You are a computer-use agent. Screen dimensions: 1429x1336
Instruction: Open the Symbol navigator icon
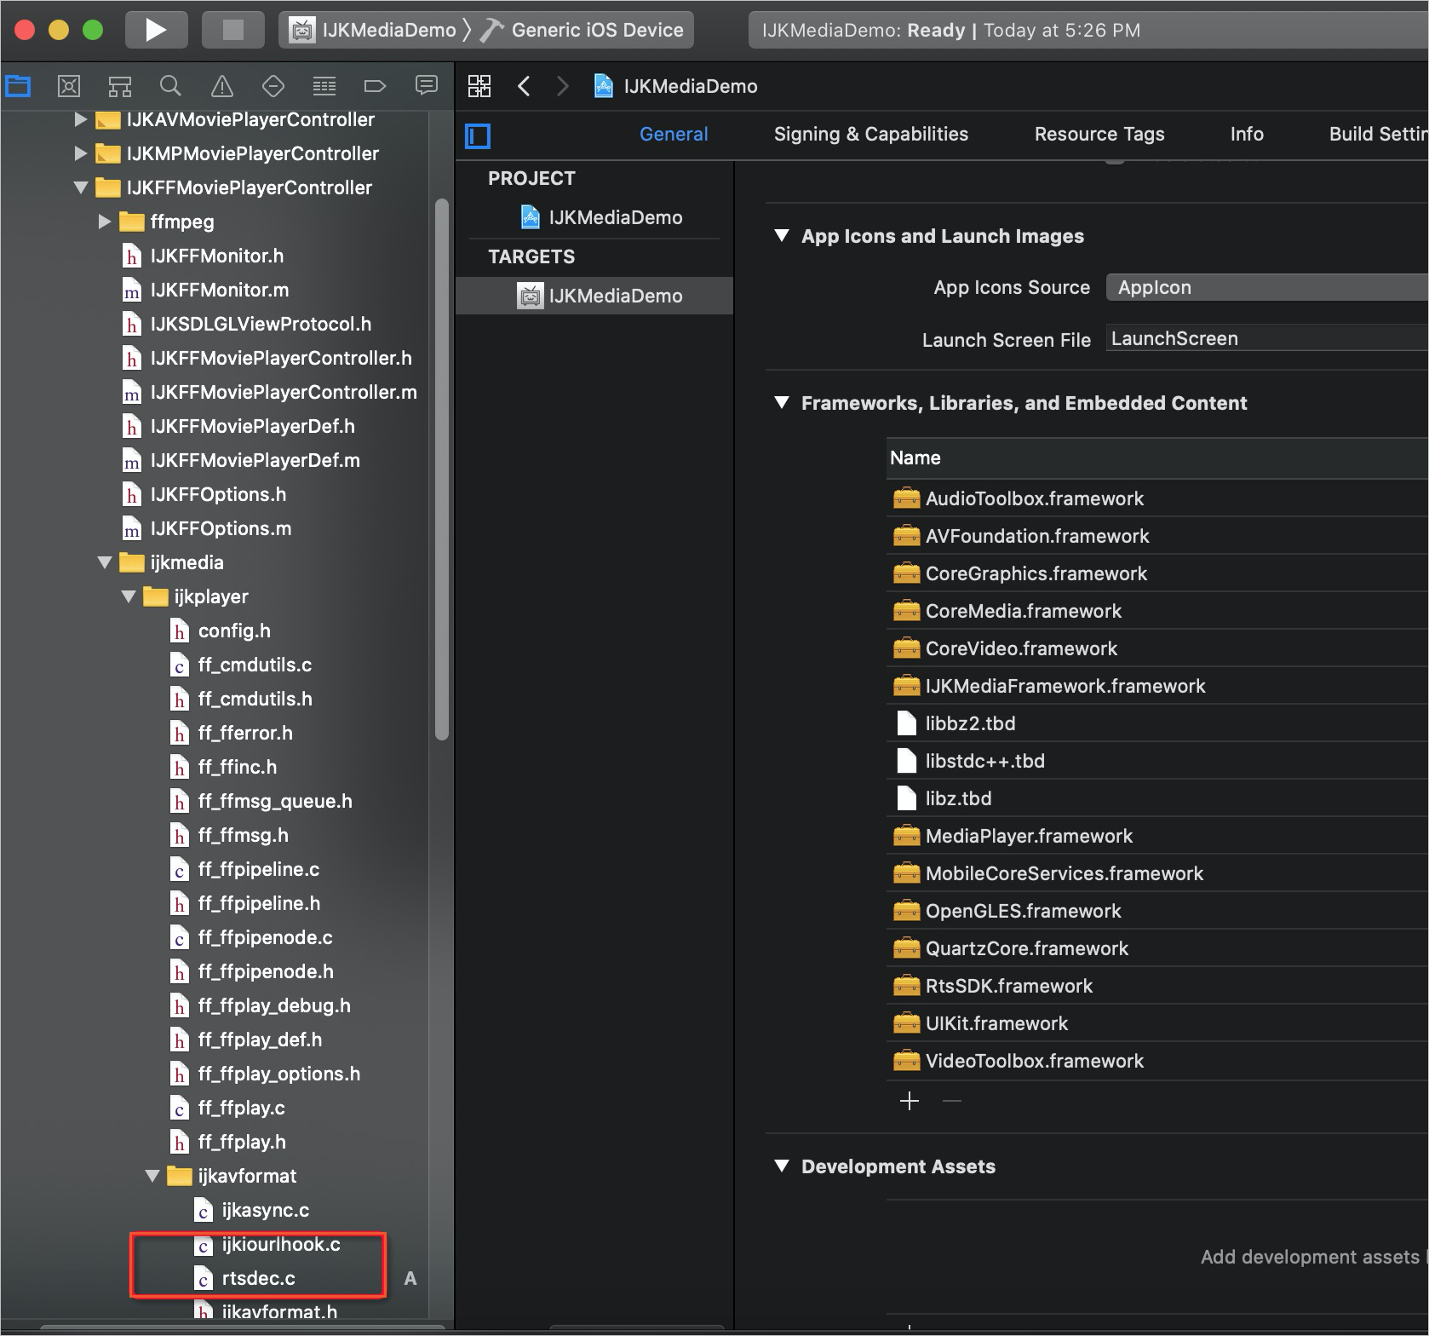coord(120,86)
